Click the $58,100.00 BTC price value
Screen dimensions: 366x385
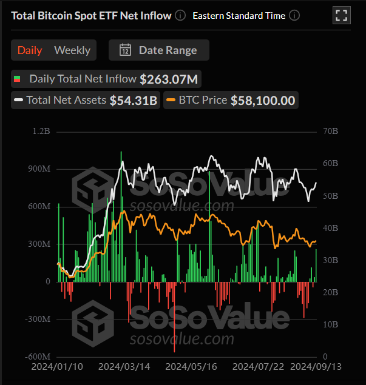click(263, 101)
